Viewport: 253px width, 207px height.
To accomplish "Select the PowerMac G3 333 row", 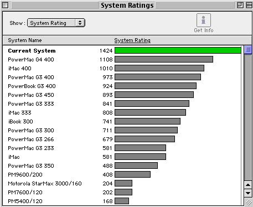I will click(122, 103).
